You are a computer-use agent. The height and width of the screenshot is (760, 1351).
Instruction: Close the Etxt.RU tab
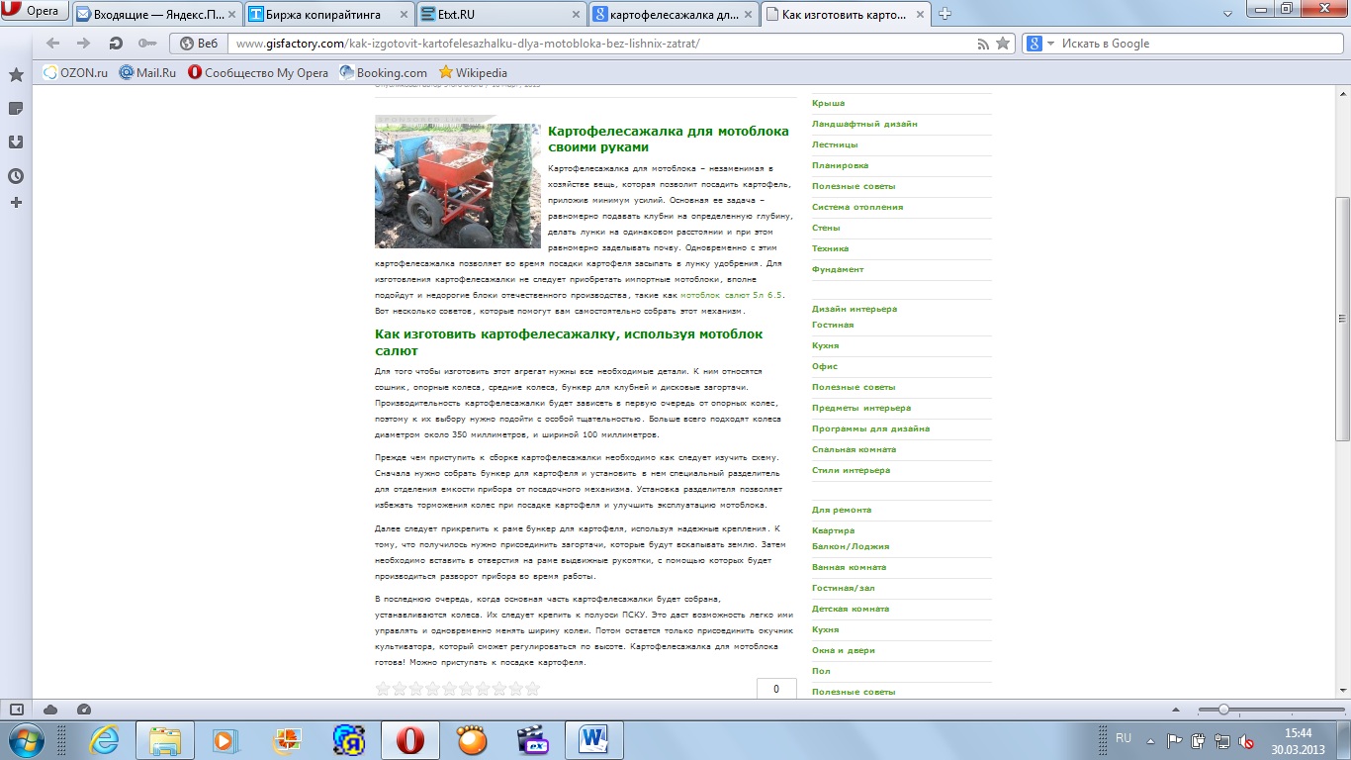pyautogui.click(x=576, y=15)
